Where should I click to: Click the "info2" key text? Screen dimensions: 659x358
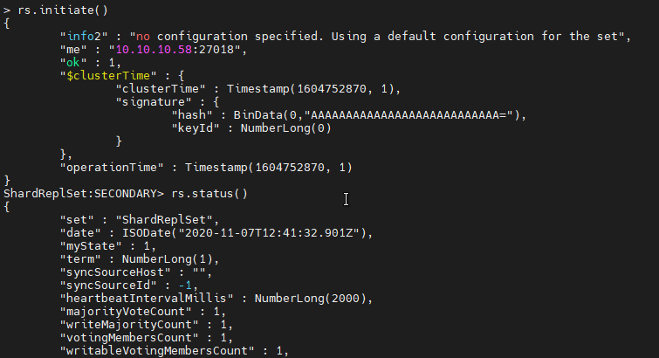pos(84,36)
